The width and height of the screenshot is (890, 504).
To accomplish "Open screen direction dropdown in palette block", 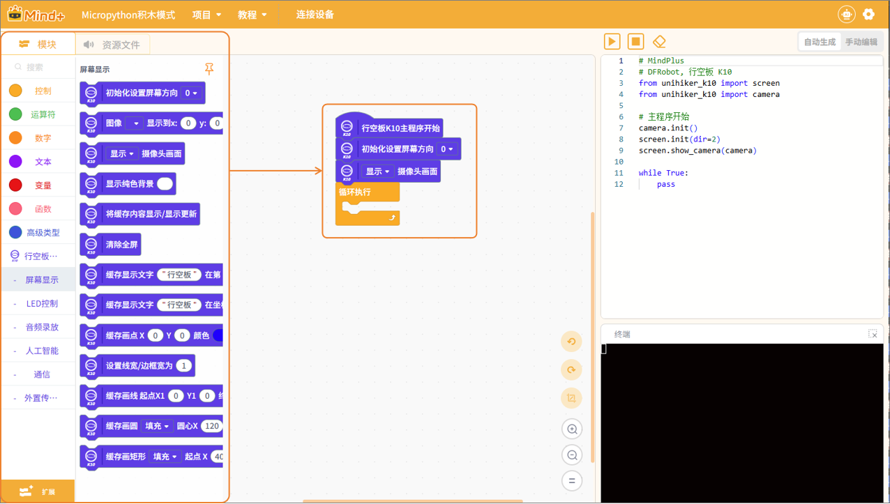I will [190, 93].
